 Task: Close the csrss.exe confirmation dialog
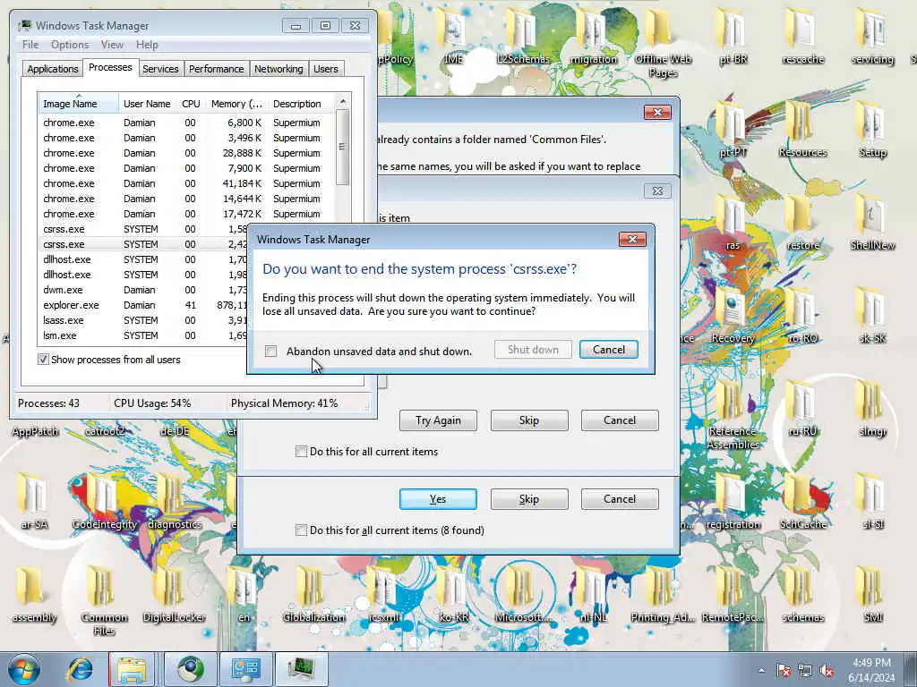pos(632,239)
